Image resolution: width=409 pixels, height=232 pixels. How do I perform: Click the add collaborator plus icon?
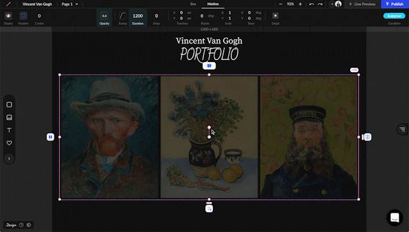(332, 4)
